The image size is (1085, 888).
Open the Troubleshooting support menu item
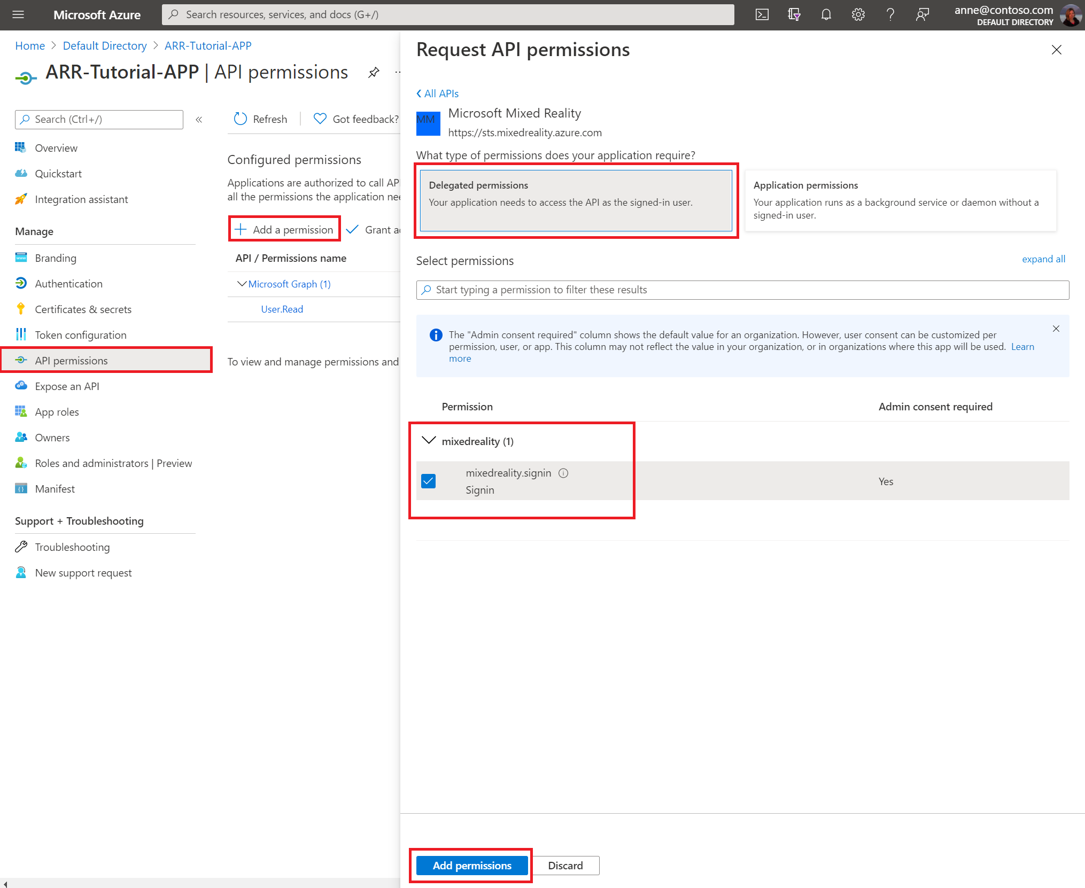pos(72,547)
